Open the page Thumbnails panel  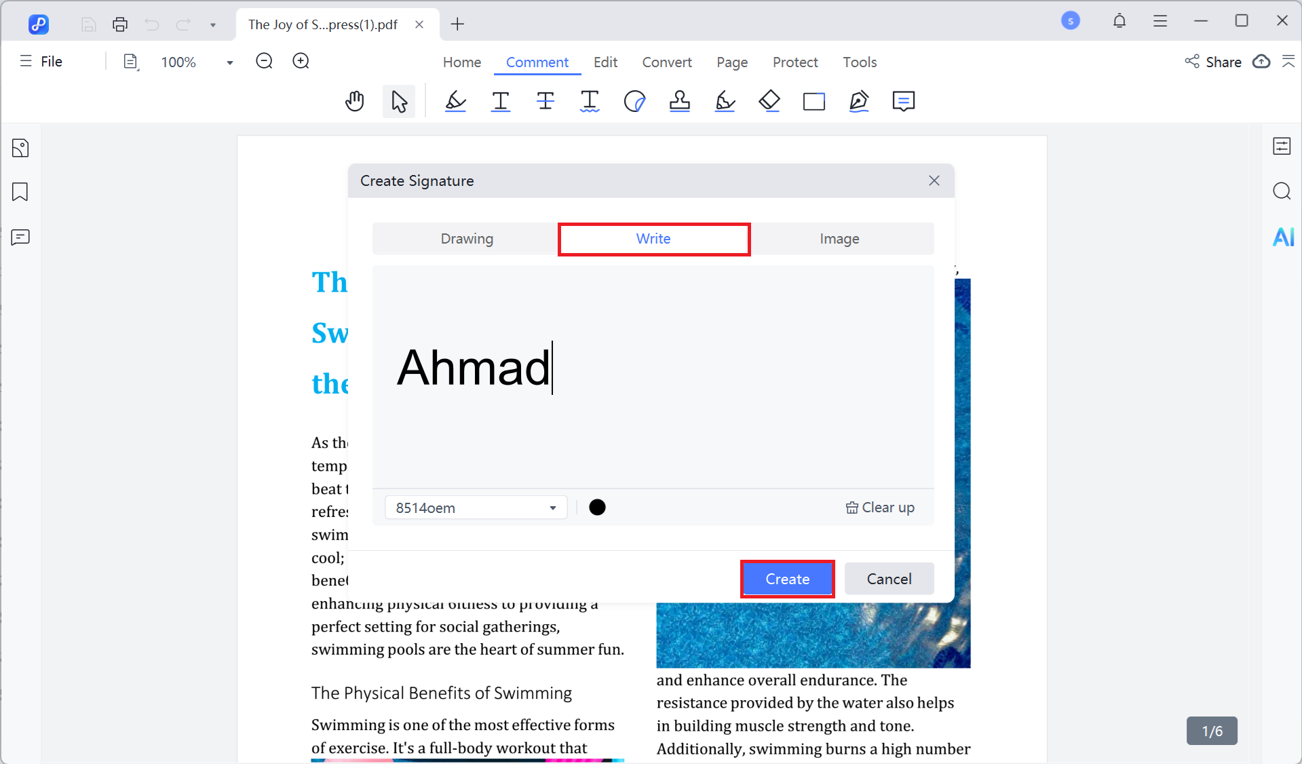tap(20, 147)
